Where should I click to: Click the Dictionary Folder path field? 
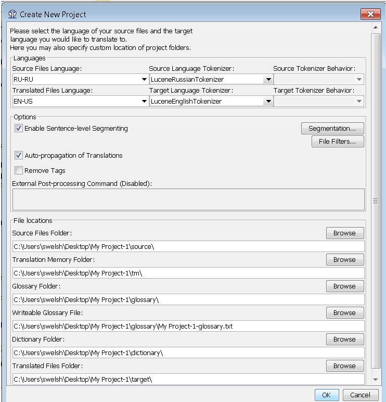click(x=188, y=353)
